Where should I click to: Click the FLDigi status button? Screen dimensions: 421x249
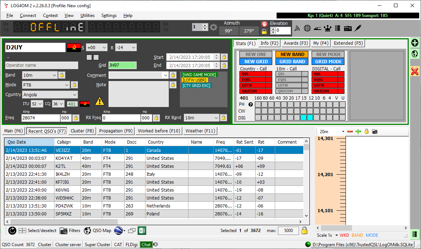click(x=131, y=244)
